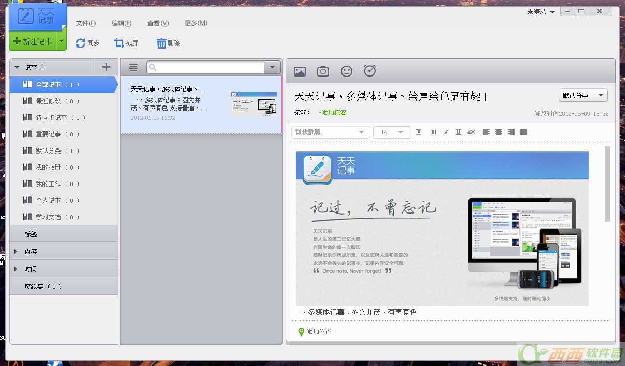Justify text alignment
Viewport: 625px width, 366px height.
coord(524,132)
